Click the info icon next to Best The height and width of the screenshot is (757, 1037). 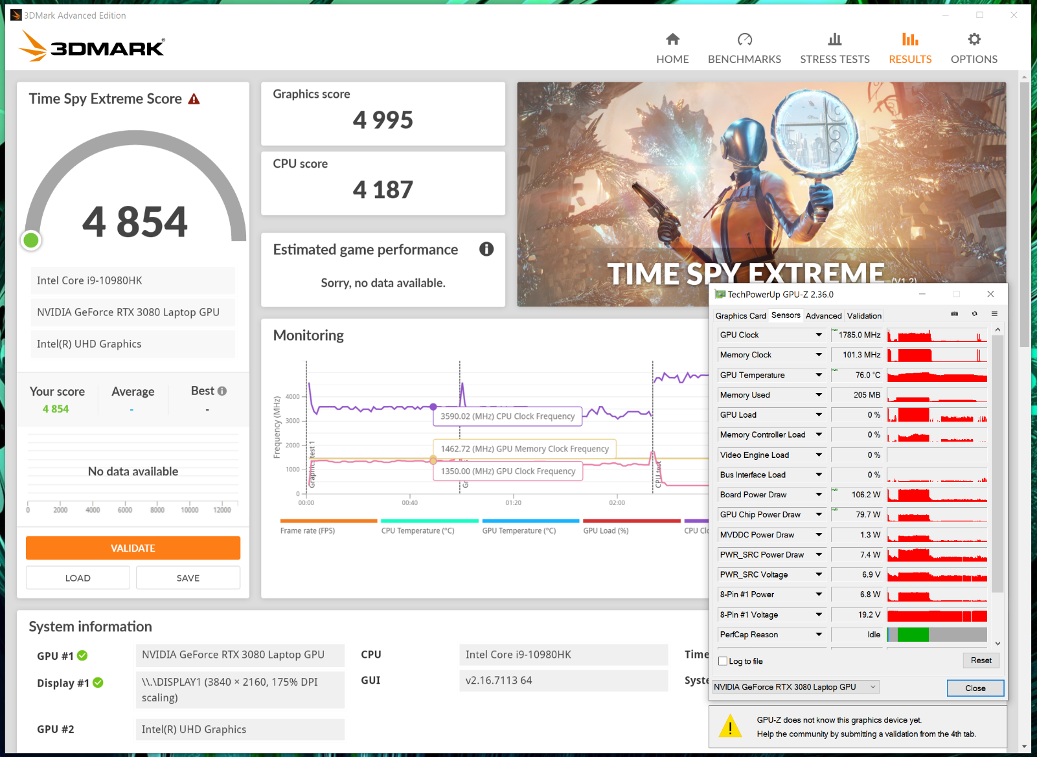click(x=222, y=391)
